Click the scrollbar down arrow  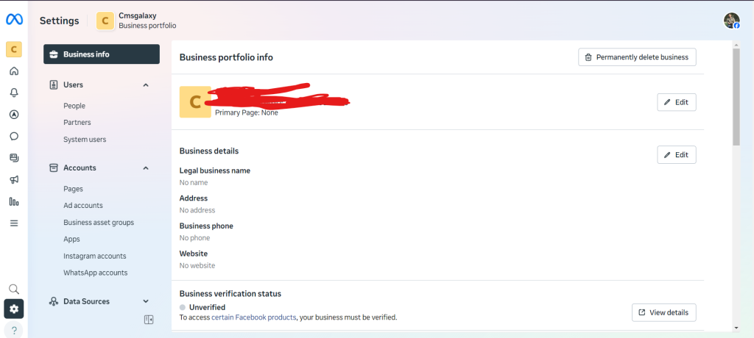click(x=736, y=328)
